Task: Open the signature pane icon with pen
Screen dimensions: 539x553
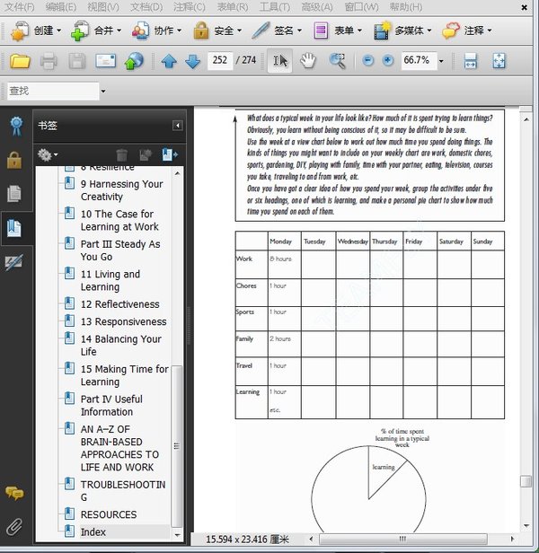Action: pos(14,262)
